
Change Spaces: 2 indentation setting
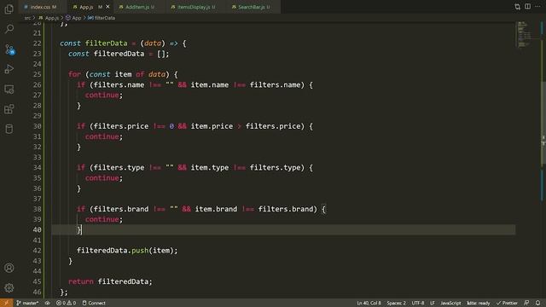coord(396,303)
